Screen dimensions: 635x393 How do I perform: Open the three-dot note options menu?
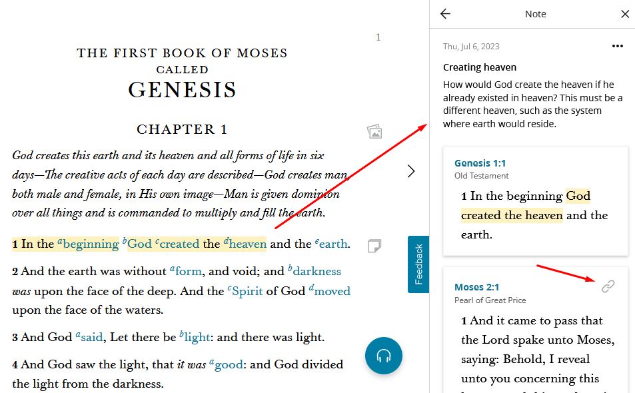pos(618,46)
